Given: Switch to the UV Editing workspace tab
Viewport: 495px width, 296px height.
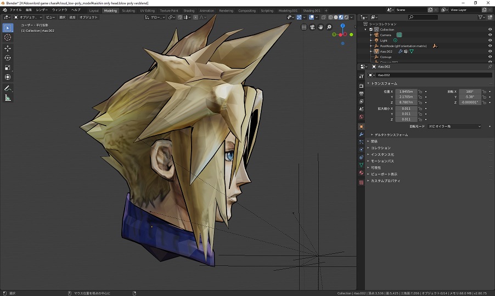Looking at the screenshot, I should click(x=148, y=10).
